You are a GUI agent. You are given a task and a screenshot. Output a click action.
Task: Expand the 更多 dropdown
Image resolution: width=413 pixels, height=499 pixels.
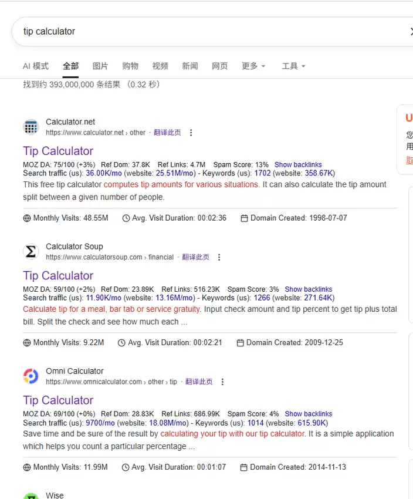point(253,66)
